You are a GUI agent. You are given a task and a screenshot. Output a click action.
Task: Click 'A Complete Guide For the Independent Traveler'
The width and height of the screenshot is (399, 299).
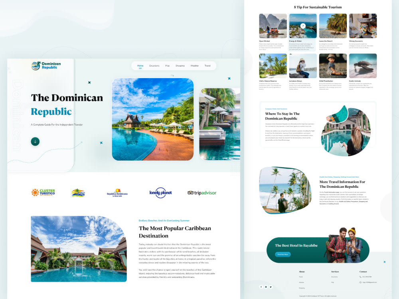pyautogui.click(x=57, y=124)
